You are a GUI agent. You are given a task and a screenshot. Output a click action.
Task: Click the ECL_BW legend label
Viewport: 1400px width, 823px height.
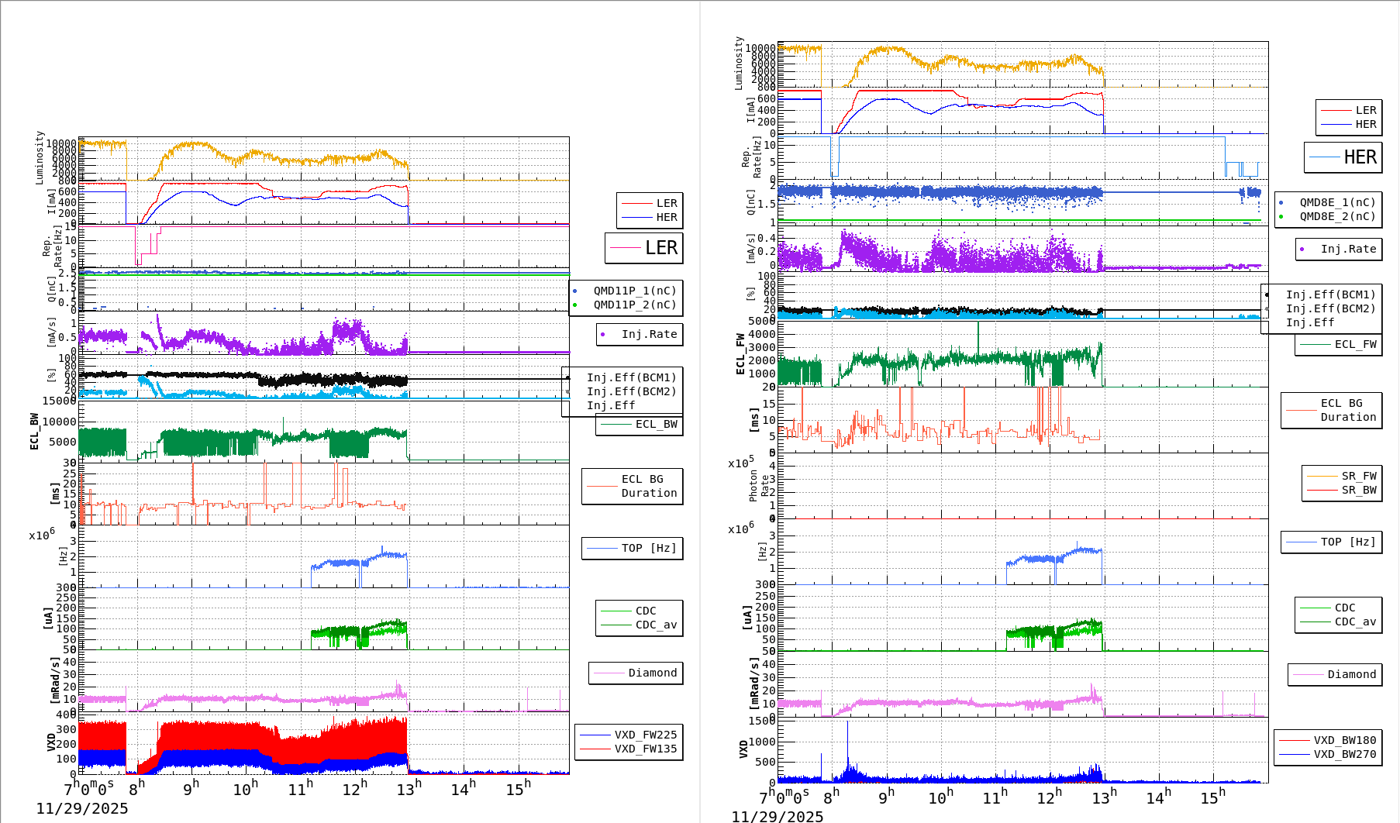[656, 424]
